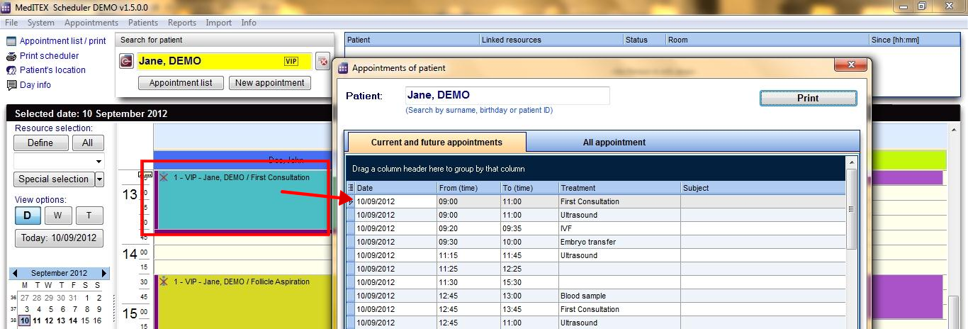Select the First Consultation appointment block
Viewport: 968px width, 329px height.
242,201
